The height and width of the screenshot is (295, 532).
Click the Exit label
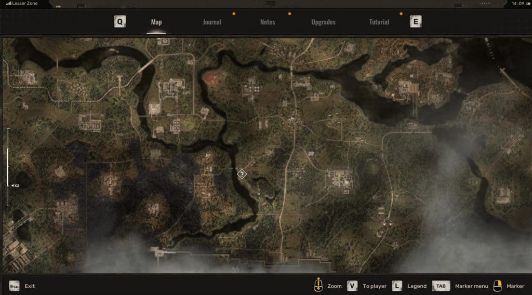coord(30,286)
